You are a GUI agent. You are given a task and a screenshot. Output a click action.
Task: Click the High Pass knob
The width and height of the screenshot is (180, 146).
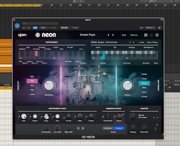68,128
